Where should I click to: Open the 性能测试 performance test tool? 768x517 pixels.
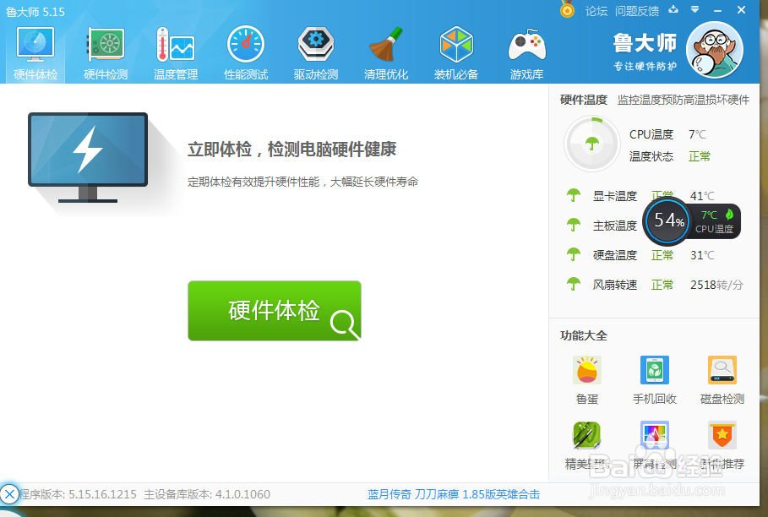pyautogui.click(x=245, y=51)
